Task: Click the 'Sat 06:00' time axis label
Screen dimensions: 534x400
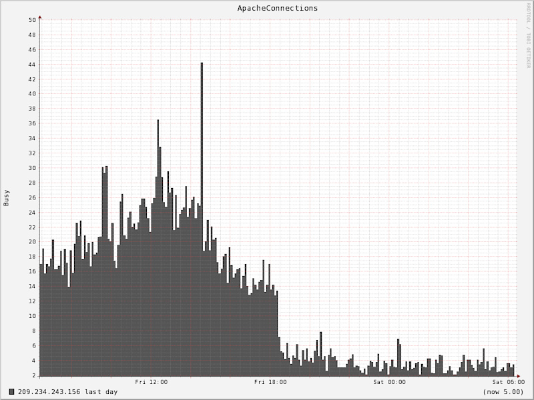Action: point(509,382)
